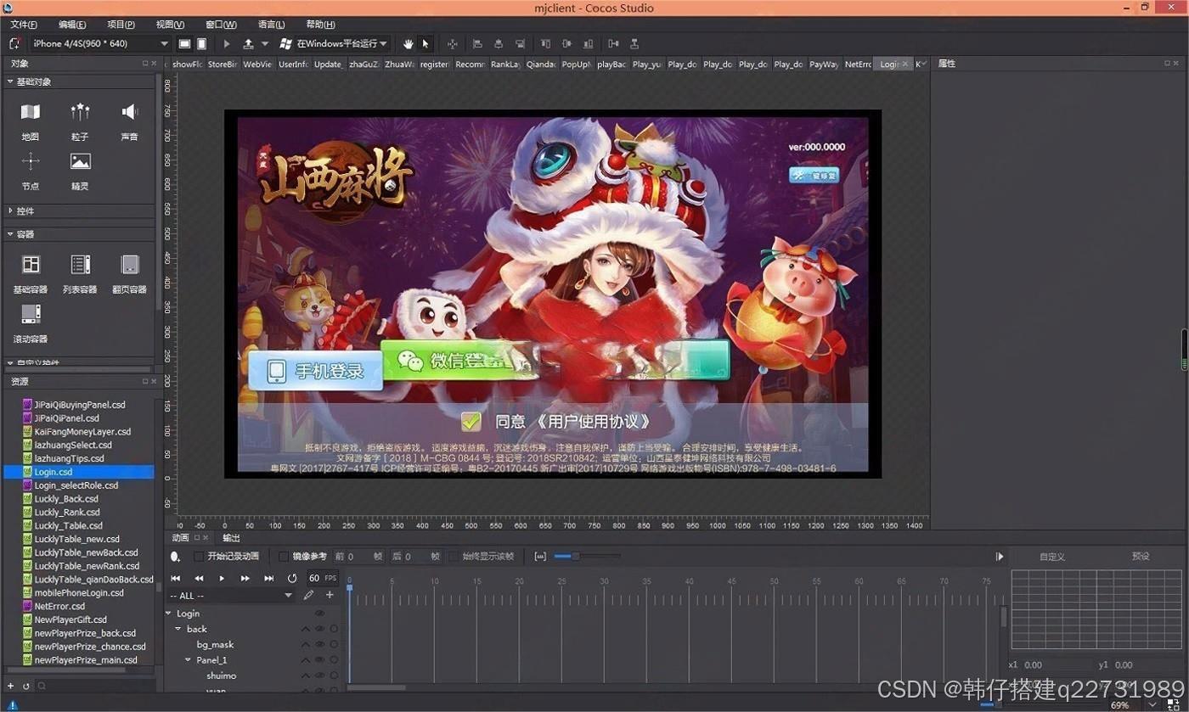Click the pencil edit animation icon
The image size is (1189, 712).
tap(308, 596)
